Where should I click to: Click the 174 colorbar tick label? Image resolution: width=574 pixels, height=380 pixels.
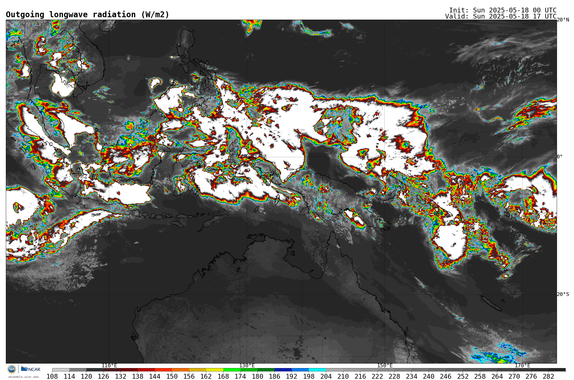[240, 377]
